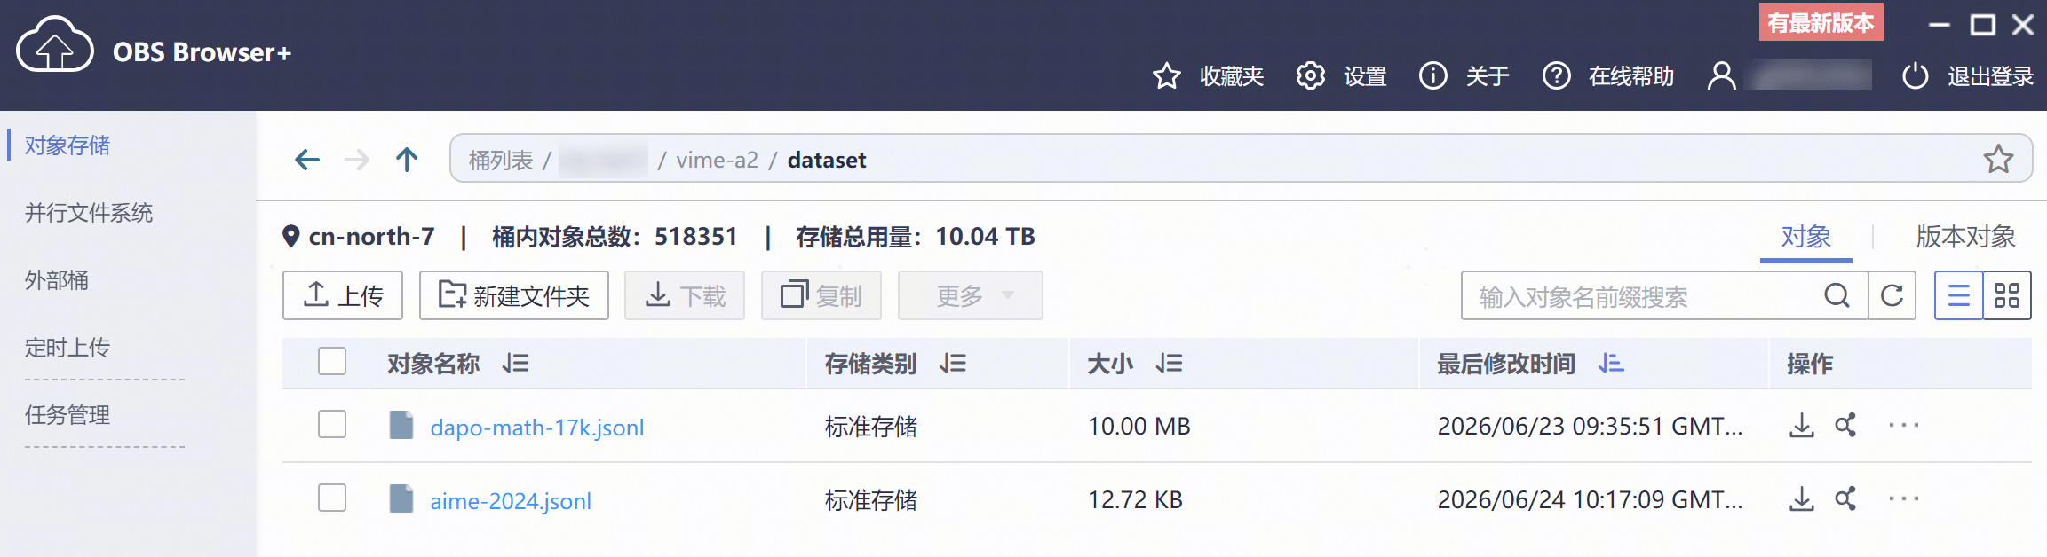Click the OBS Browser+ cloud logo

pyautogui.click(x=54, y=44)
